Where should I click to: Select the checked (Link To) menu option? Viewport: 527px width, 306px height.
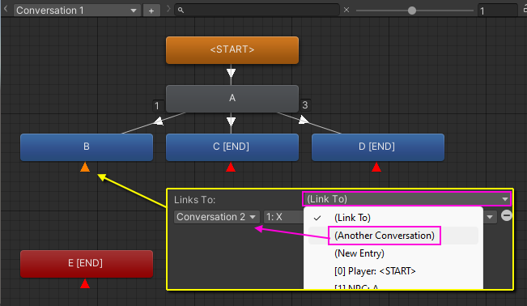tap(352, 218)
